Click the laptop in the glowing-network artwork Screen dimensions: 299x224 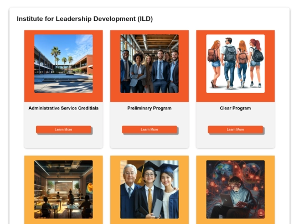227,200
